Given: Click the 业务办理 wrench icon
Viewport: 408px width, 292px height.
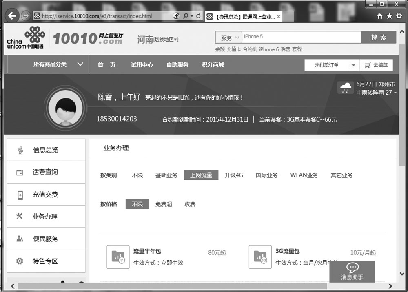Looking at the screenshot, I should tap(20, 217).
